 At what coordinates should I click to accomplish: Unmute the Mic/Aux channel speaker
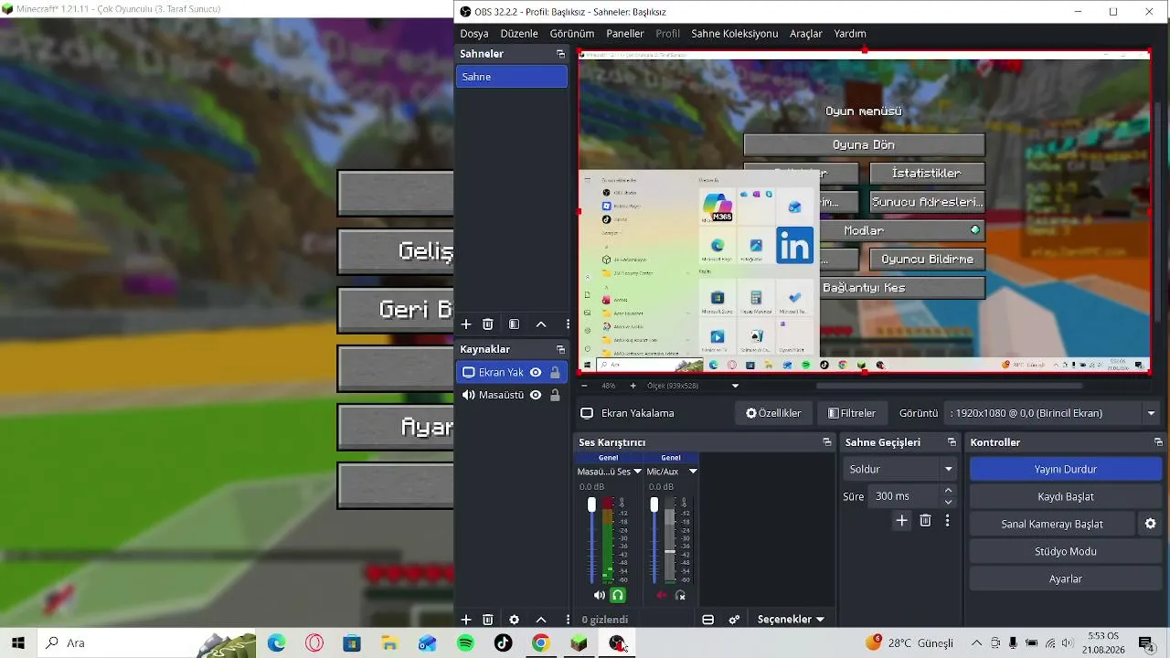(x=662, y=596)
